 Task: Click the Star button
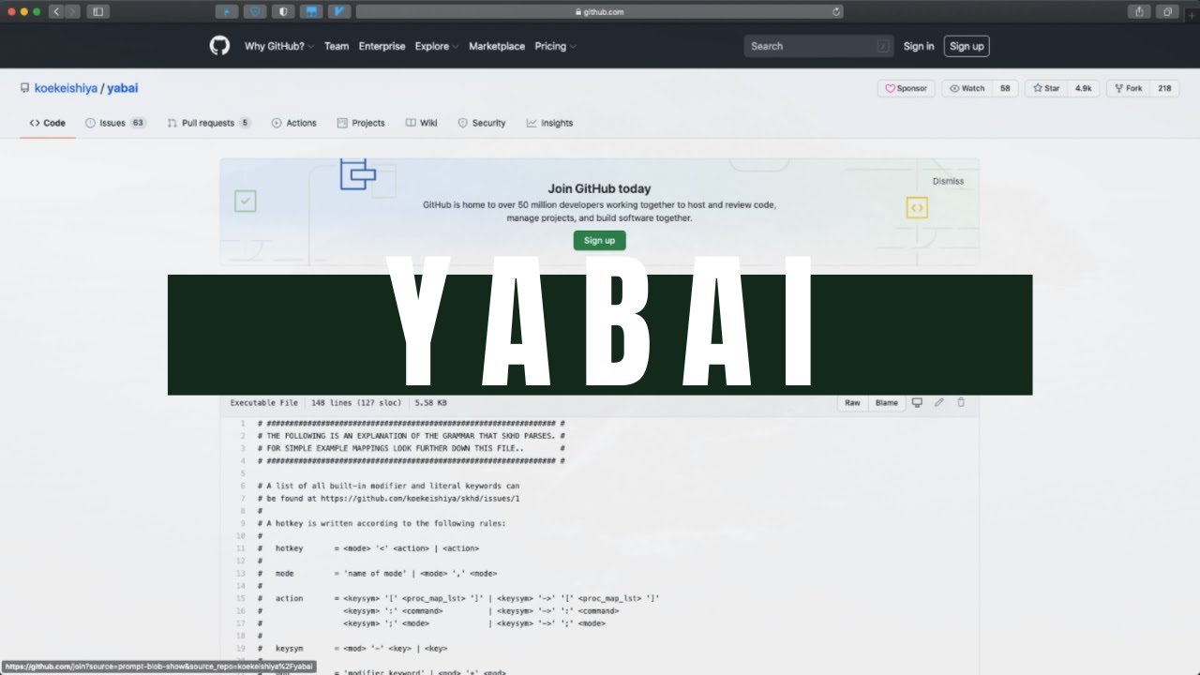tap(1046, 88)
